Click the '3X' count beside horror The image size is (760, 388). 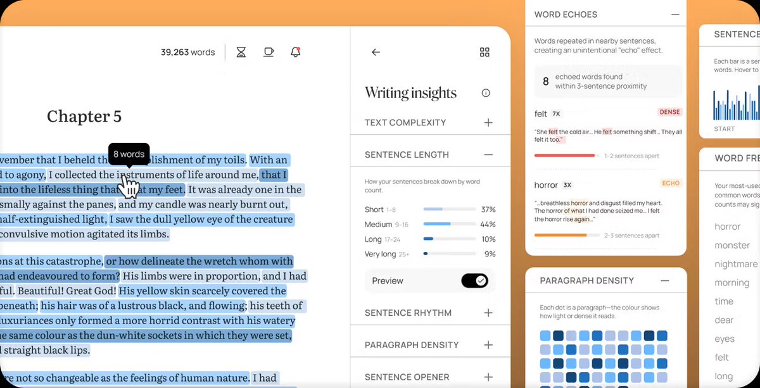pyautogui.click(x=567, y=185)
